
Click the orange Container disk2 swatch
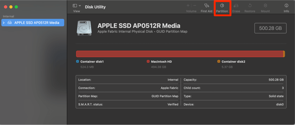pyautogui.click(x=219, y=62)
